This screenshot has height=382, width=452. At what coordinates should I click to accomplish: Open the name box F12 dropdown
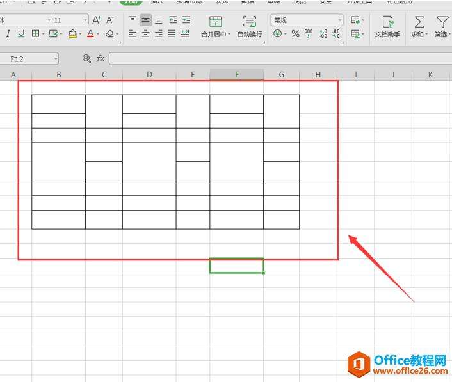[x=56, y=59]
